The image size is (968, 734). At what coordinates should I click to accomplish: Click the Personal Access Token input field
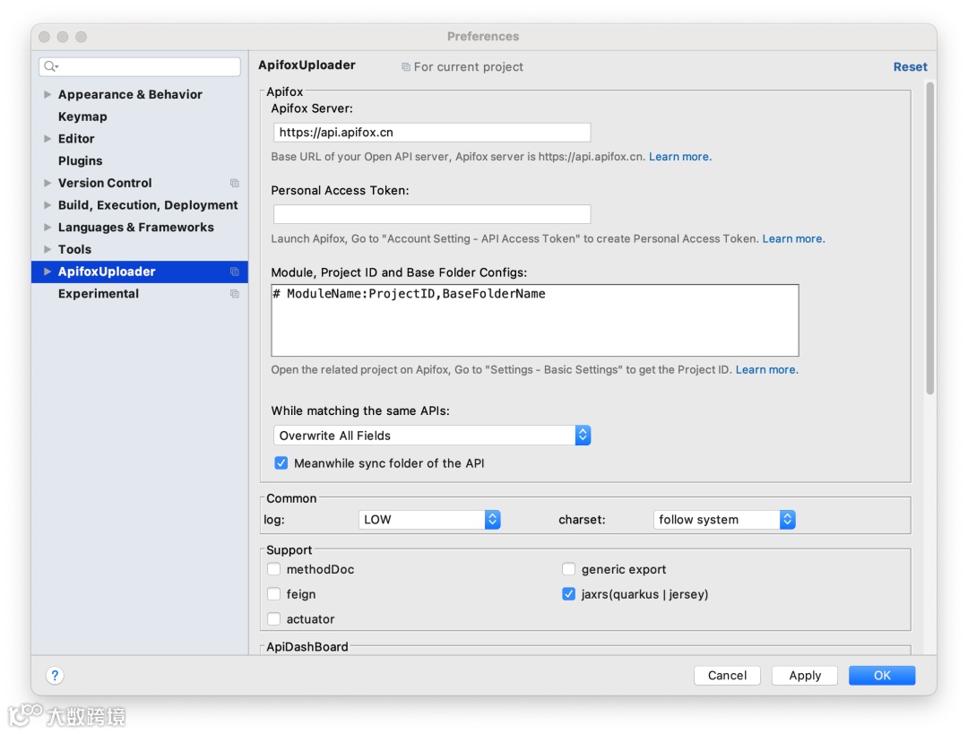pos(431,214)
